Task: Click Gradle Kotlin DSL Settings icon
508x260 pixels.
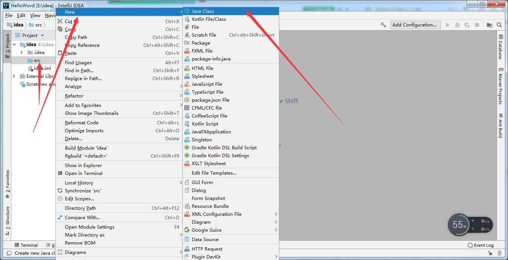Action: point(187,155)
